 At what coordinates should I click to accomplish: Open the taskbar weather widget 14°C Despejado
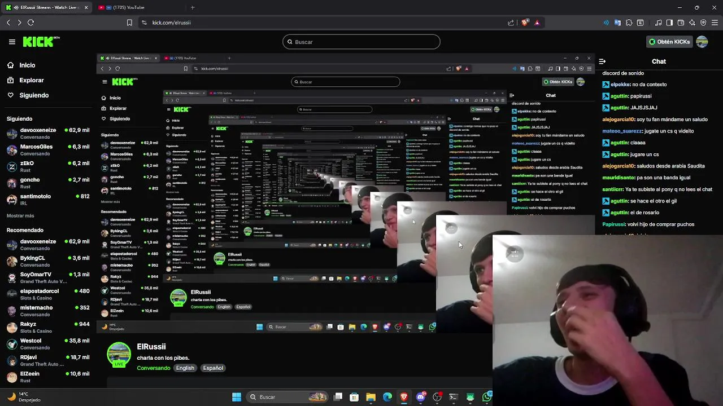pyautogui.click(x=23, y=397)
